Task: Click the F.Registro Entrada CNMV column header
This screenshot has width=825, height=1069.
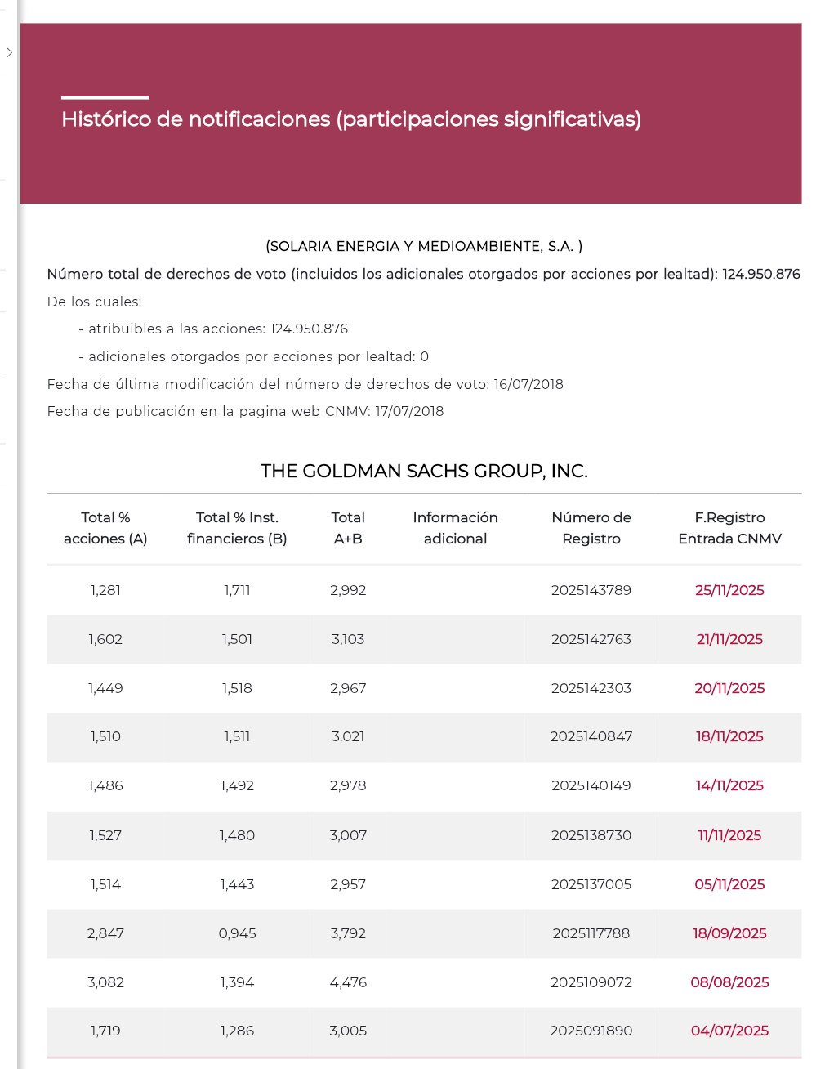Action: point(729,528)
